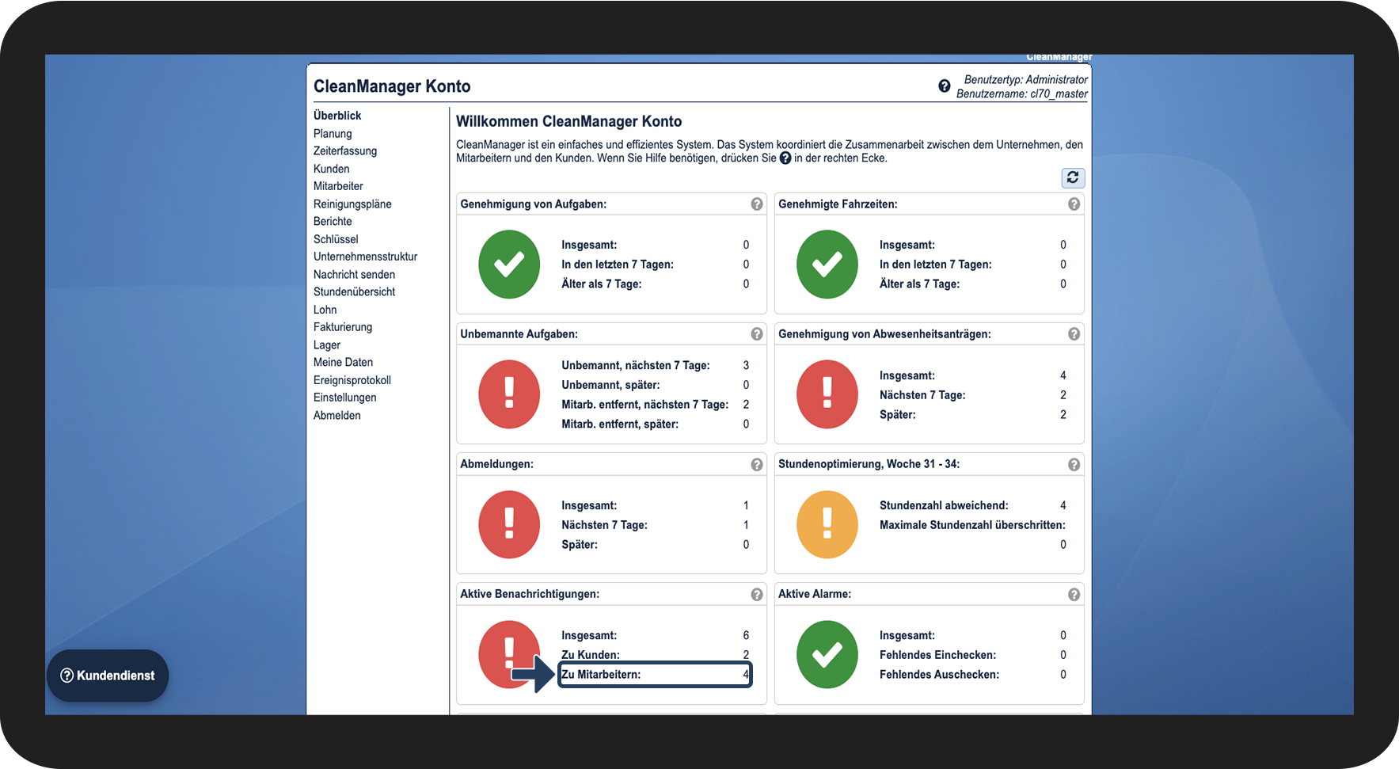Open the Kundendienst support button
The width and height of the screenshot is (1399, 769).
pos(108,676)
